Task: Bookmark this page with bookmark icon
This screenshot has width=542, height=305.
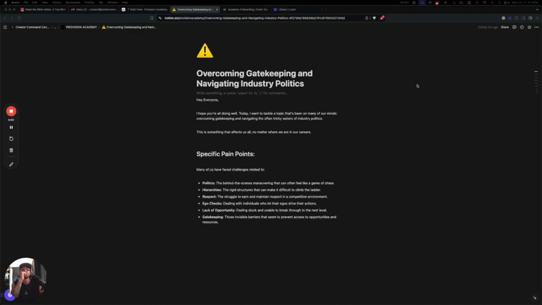Action: click(151, 18)
